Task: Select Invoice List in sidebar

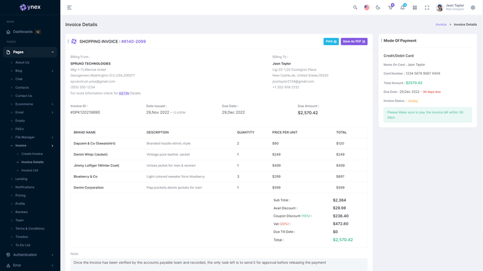Action: [30, 170]
